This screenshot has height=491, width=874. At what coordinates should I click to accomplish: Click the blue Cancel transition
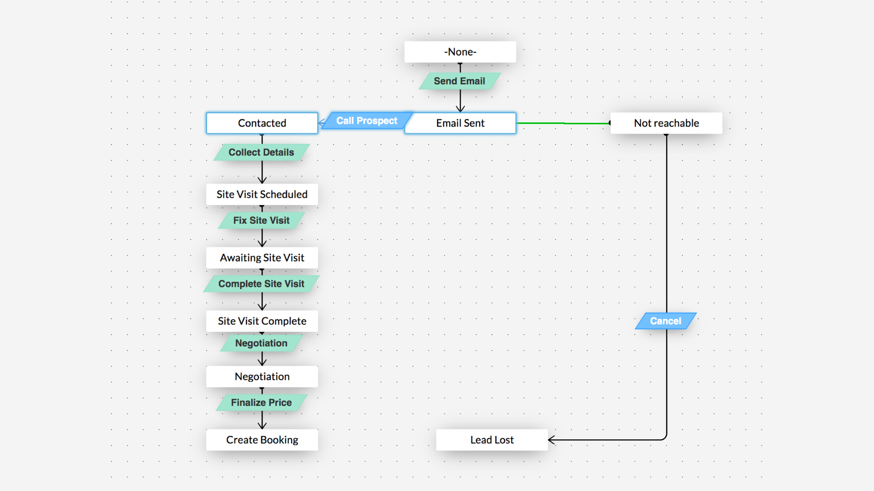pos(666,321)
